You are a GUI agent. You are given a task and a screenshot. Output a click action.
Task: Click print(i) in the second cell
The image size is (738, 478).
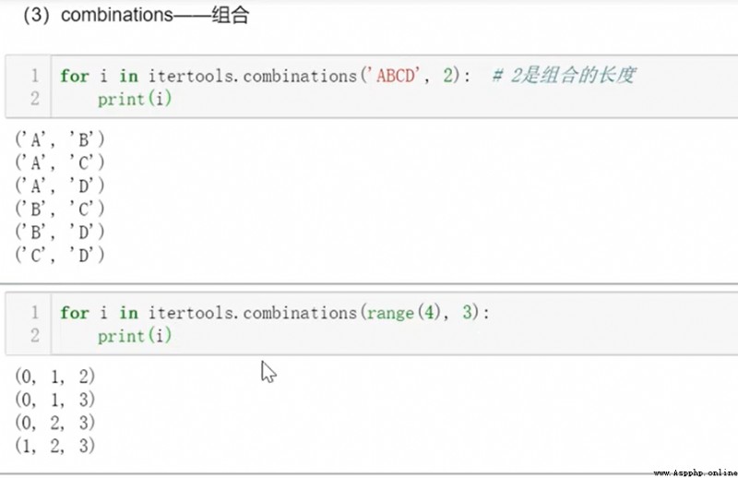pyautogui.click(x=135, y=336)
